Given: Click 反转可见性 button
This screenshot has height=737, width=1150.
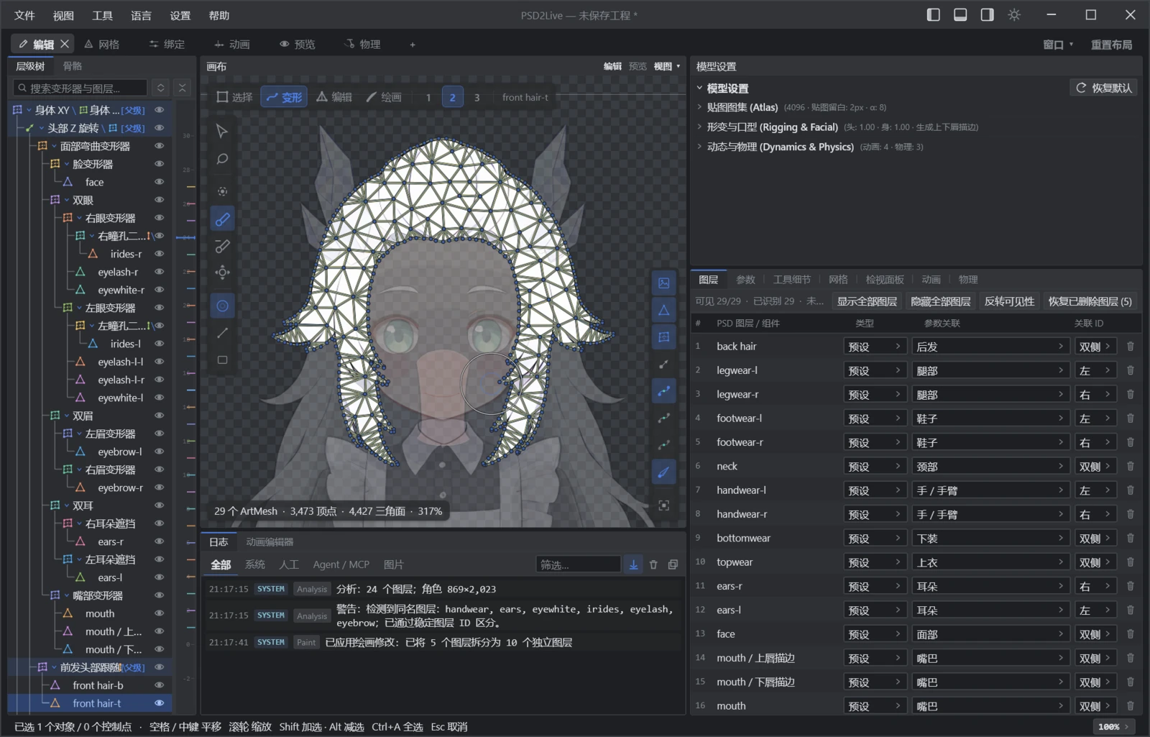Looking at the screenshot, I should pos(1009,301).
